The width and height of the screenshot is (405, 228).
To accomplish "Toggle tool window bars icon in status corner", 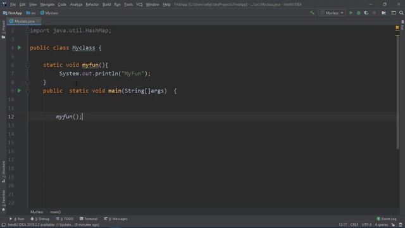I will click(4, 225).
